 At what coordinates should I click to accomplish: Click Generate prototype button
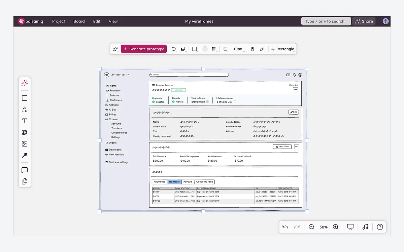tap(144, 49)
